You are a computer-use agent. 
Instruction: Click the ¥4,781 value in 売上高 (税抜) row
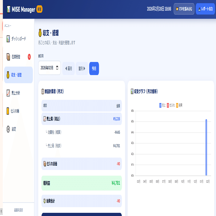click(116, 146)
